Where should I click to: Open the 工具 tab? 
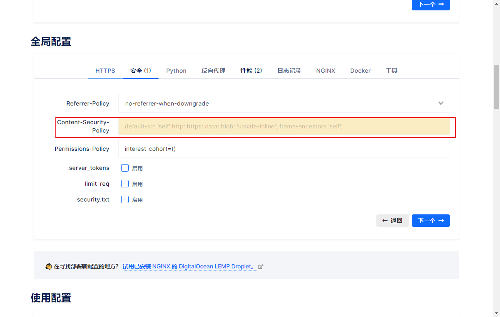(x=391, y=71)
